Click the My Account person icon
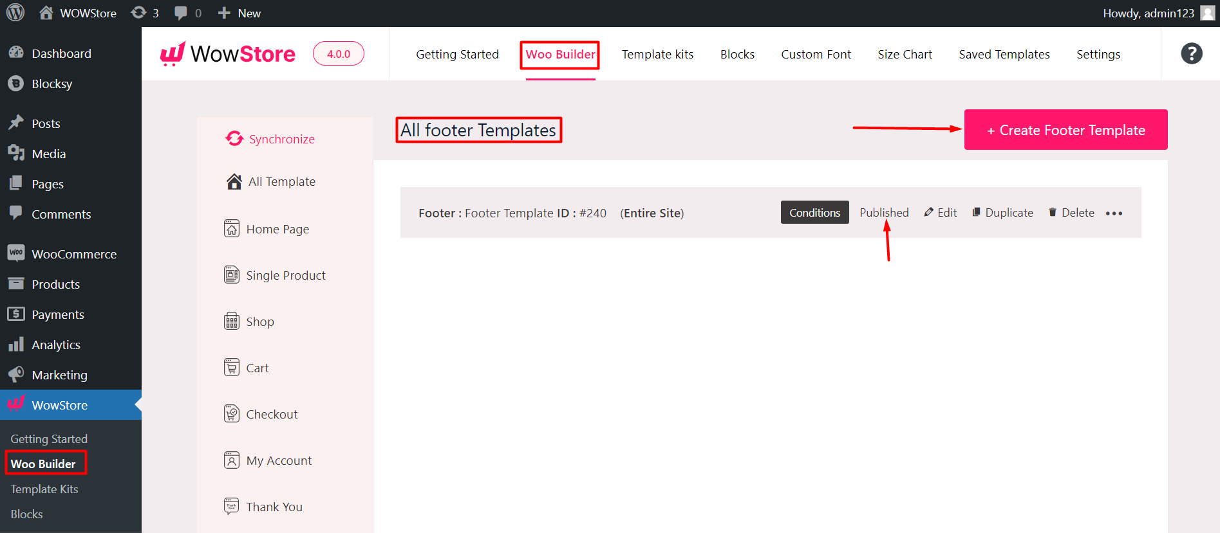1220x533 pixels. point(232,460)
